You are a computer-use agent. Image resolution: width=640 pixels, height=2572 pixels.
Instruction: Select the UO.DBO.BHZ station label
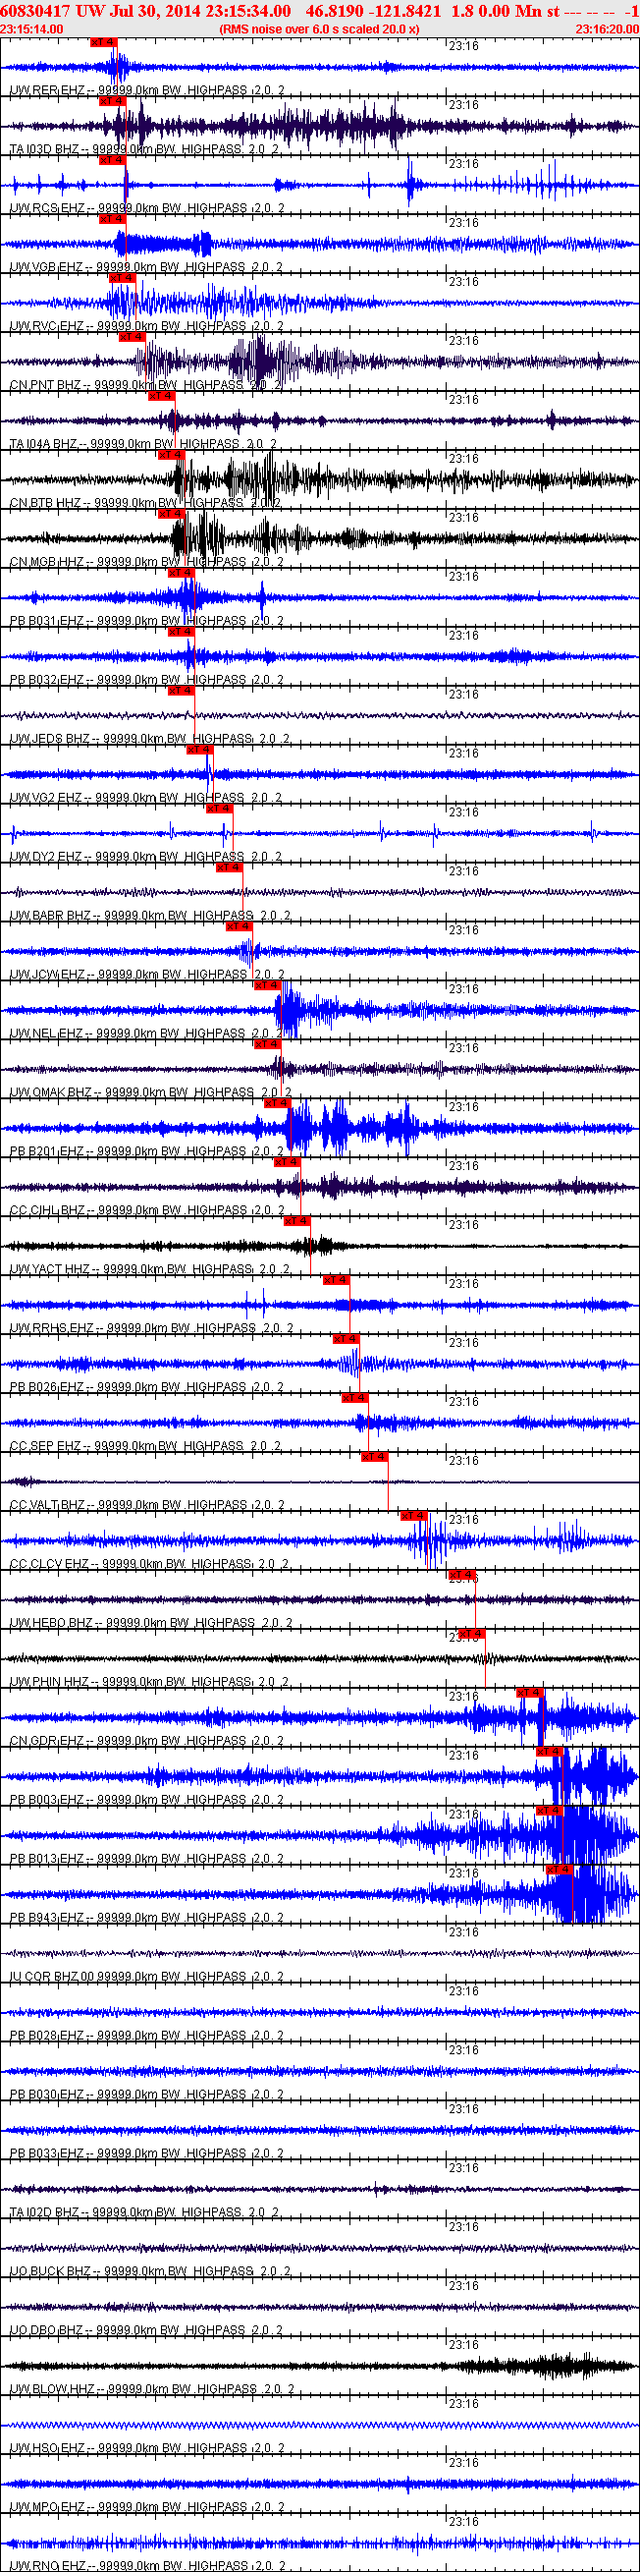[146, 2328]
